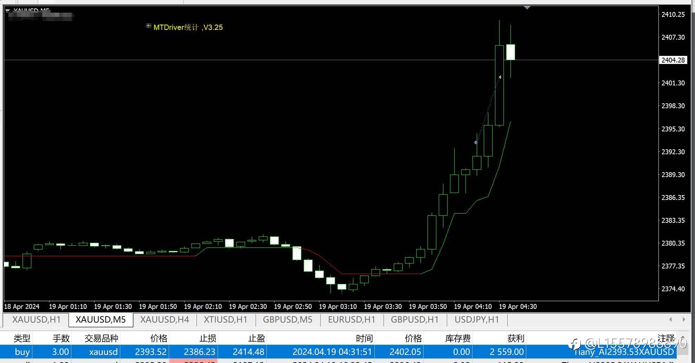Select the USDJPY,H1 chart tab

coord(477,320)
